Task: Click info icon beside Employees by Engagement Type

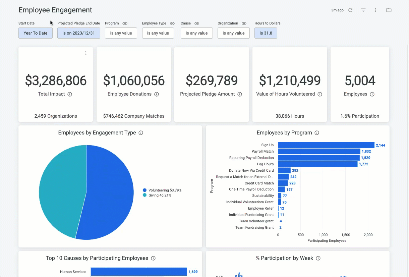Action: [x=141, y=133]
